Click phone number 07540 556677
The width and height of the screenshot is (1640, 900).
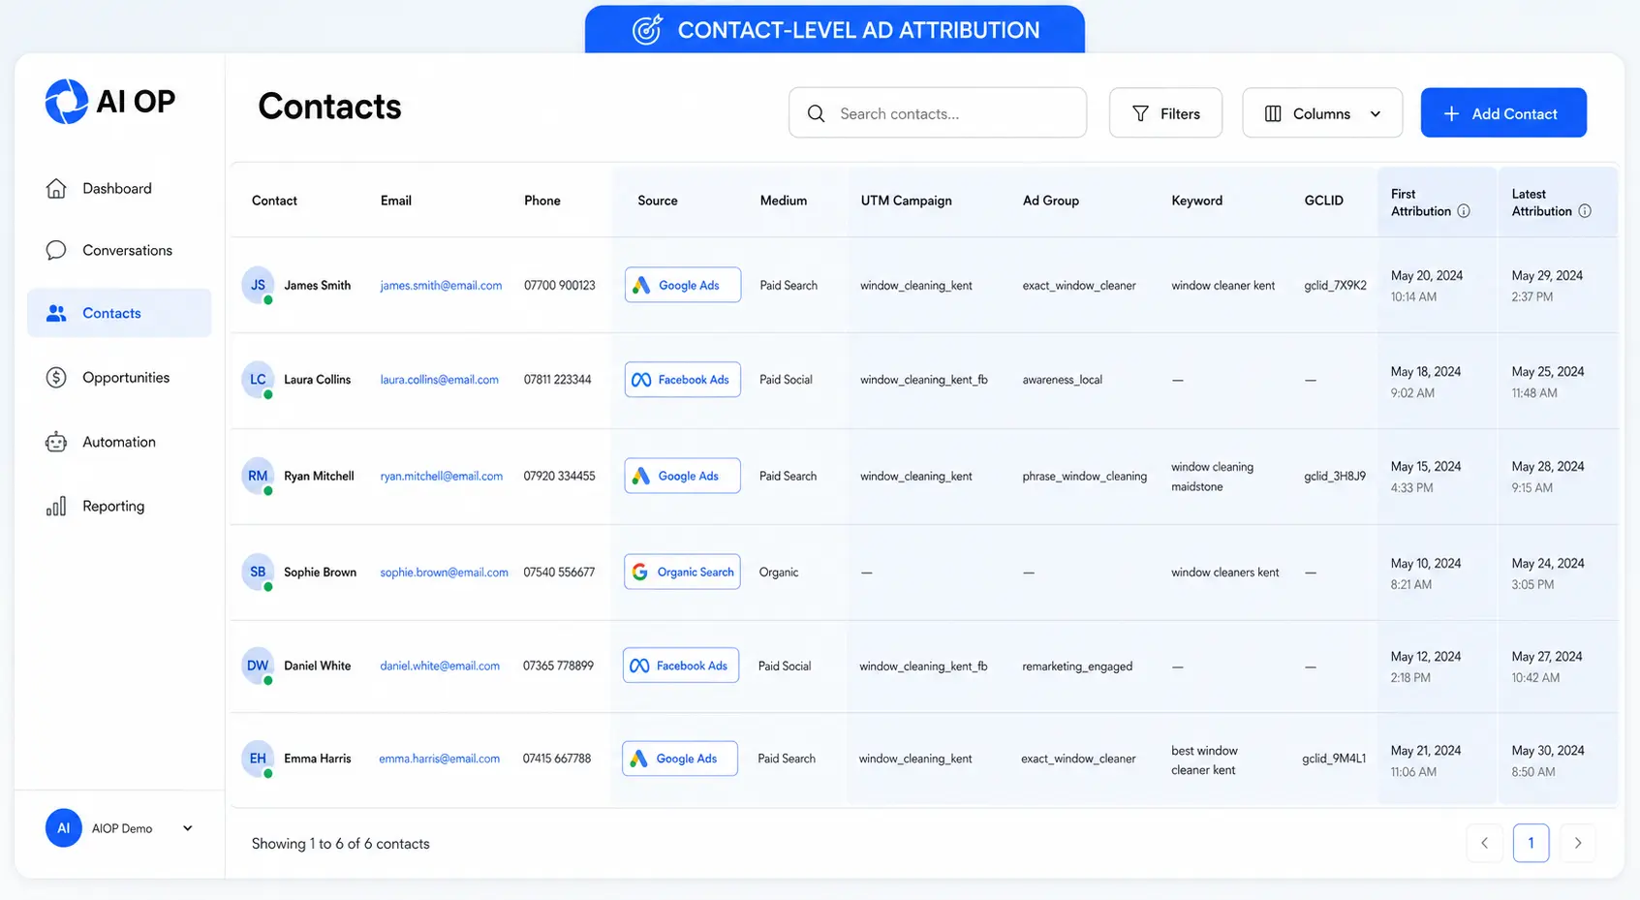(x=560, y=573)
